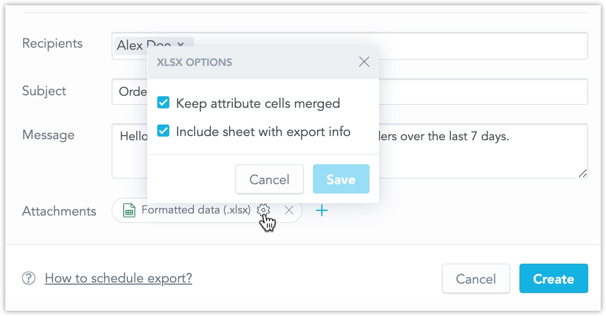Open the How to schedule export link

click(118, 278)
